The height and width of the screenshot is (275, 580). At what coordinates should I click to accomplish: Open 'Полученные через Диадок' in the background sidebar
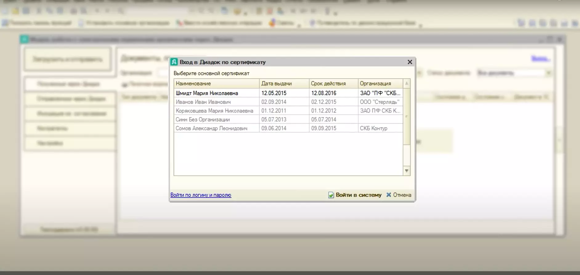point(70,84)
